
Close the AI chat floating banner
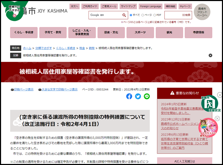point(217,118)
